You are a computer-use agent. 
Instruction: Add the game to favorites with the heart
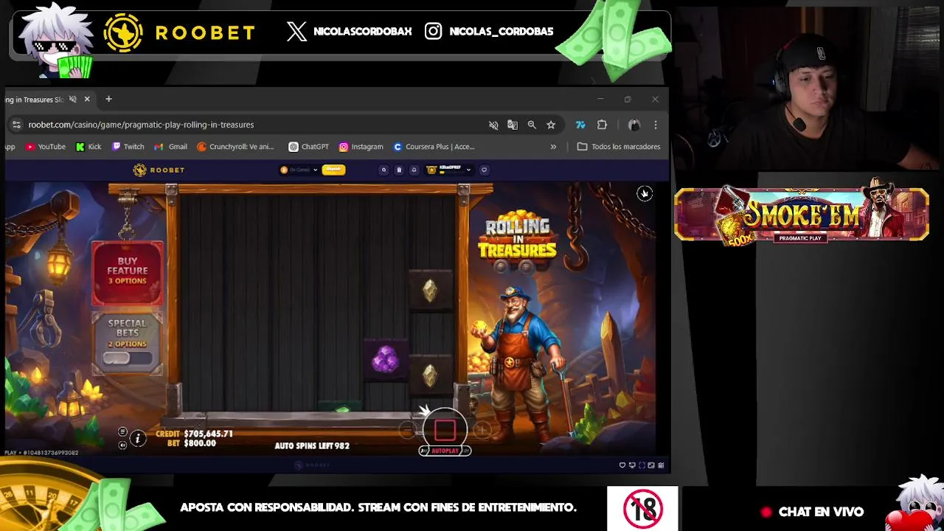point(622,465)
